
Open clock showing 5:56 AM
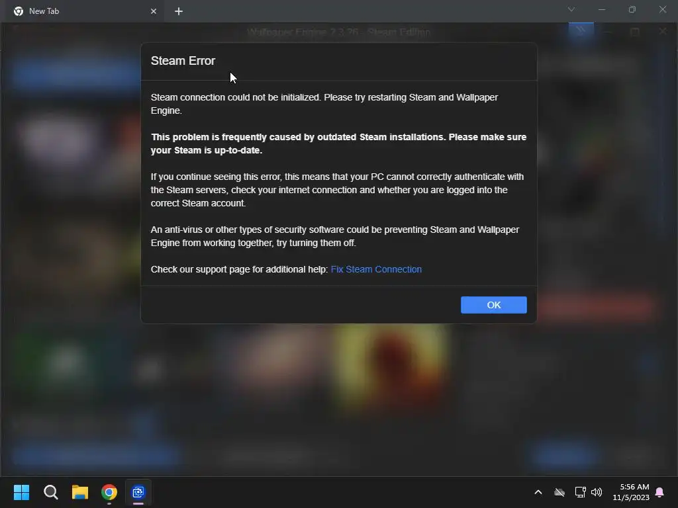[631, 492]
